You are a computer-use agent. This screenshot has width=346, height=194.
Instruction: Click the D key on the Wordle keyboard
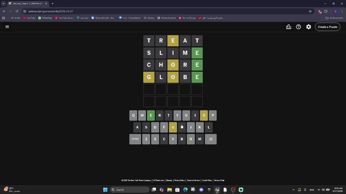point(155,127)
